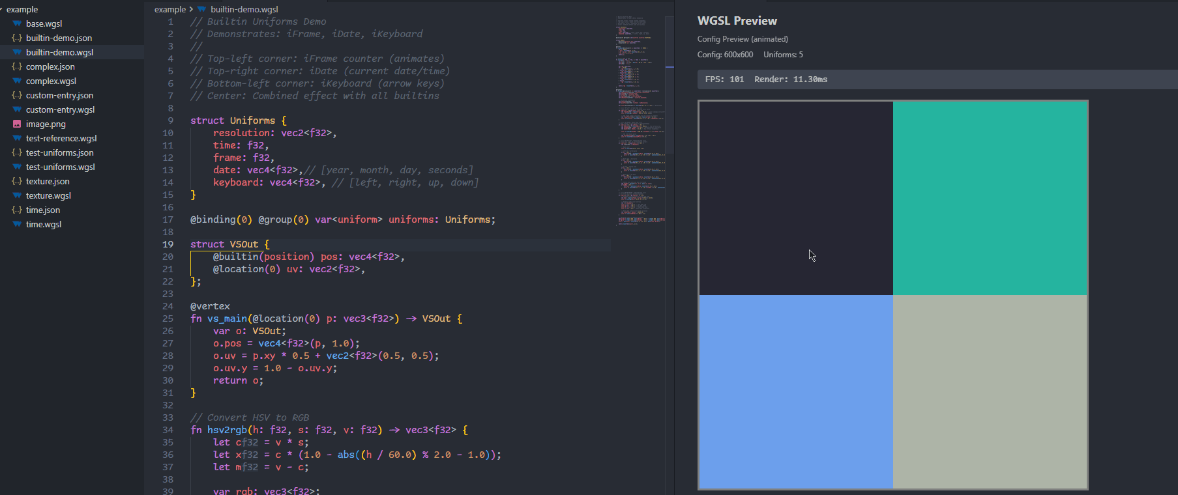The height and width of the screenshot is (495, 1178).
Task: Click line number 19 in gutter
Action: tap(168, 244)
